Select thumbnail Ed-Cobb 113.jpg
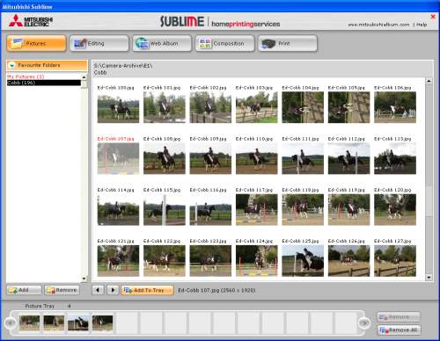This screenshot has height=341, width=440. (x=395, y=158)
